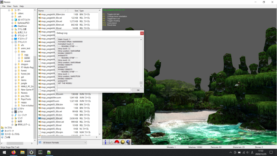Click OK in the Debug Log dialog
Screen dimensions: 277x156
point(138,90)
